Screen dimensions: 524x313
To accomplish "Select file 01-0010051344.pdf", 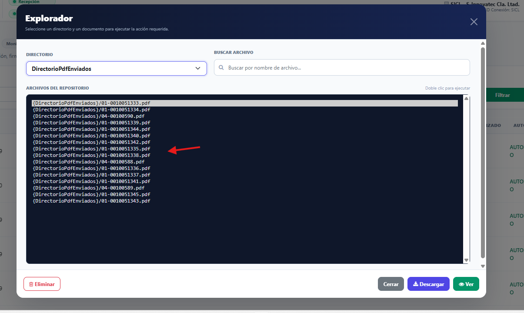I will (x=245, y=129).
